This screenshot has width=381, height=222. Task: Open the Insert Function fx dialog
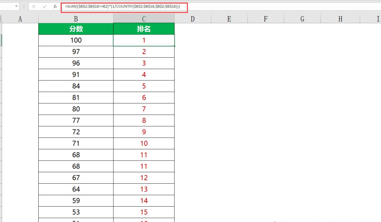[55, 7]
